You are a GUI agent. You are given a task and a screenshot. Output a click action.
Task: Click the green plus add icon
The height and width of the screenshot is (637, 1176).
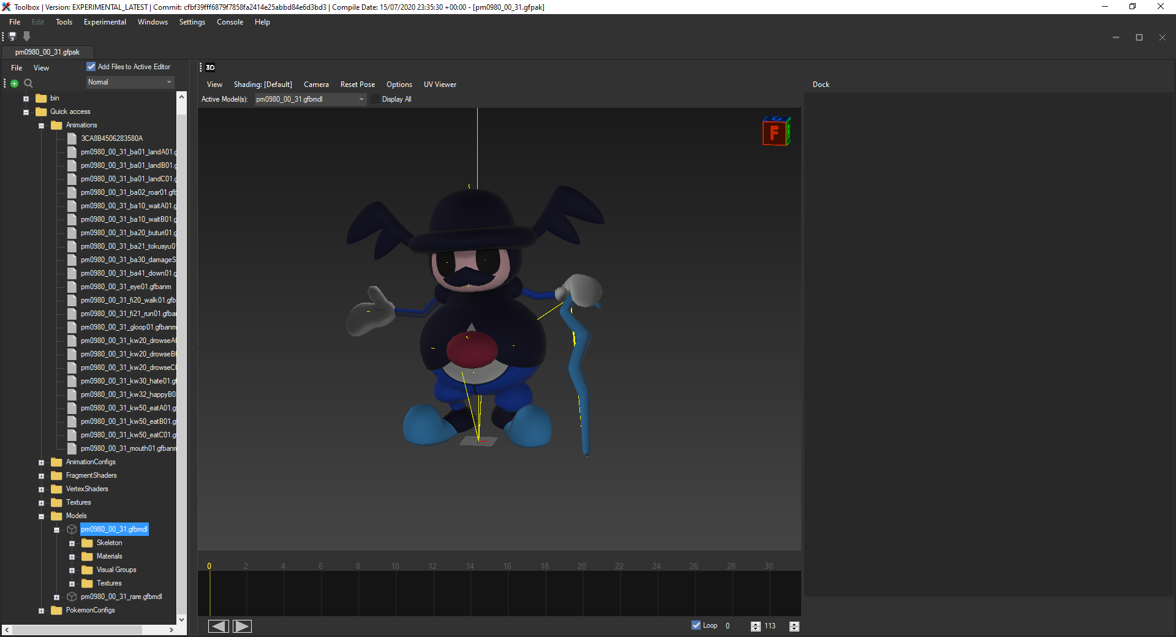click(15, 83)
